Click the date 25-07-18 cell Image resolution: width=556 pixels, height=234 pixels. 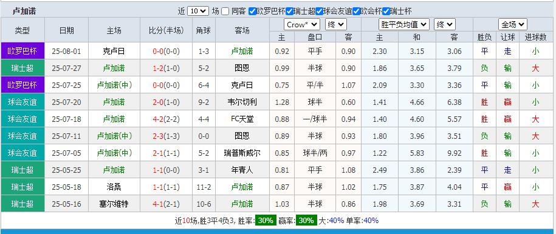[x=66, y=119]
